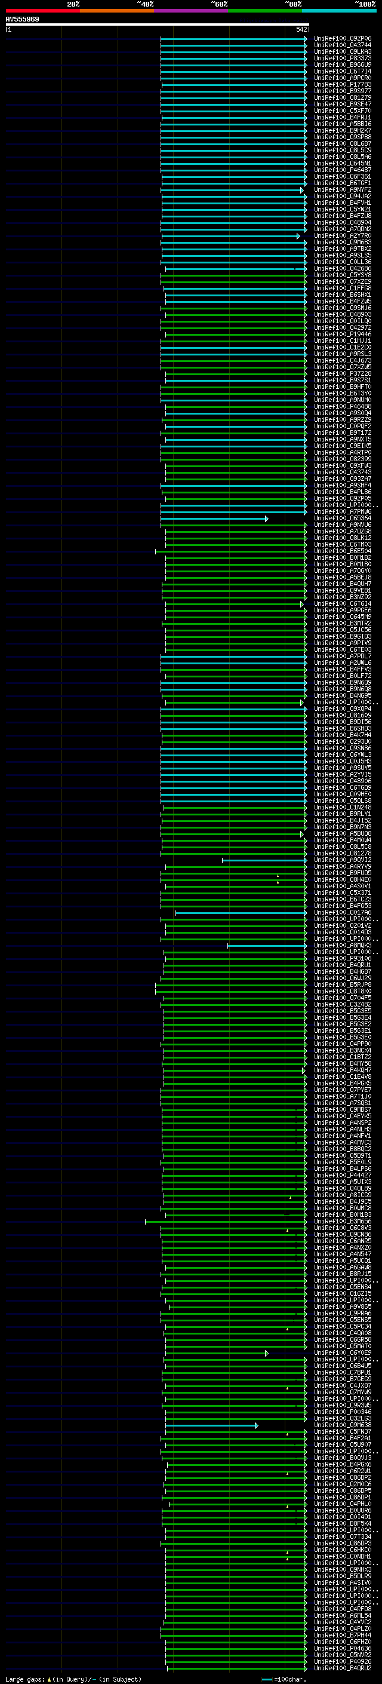The image size is (382, 1684).
Task: Click the green ~80% identity legend segment
Action: (265, 11)
